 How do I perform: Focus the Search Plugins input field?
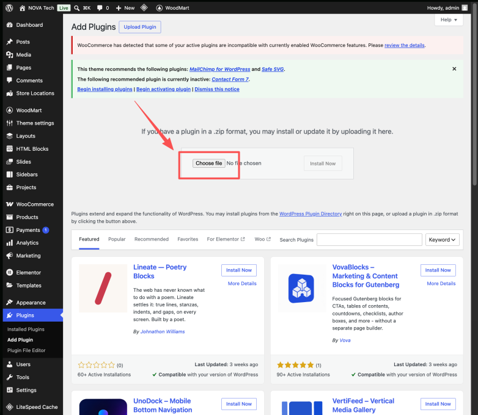point(369,240)
